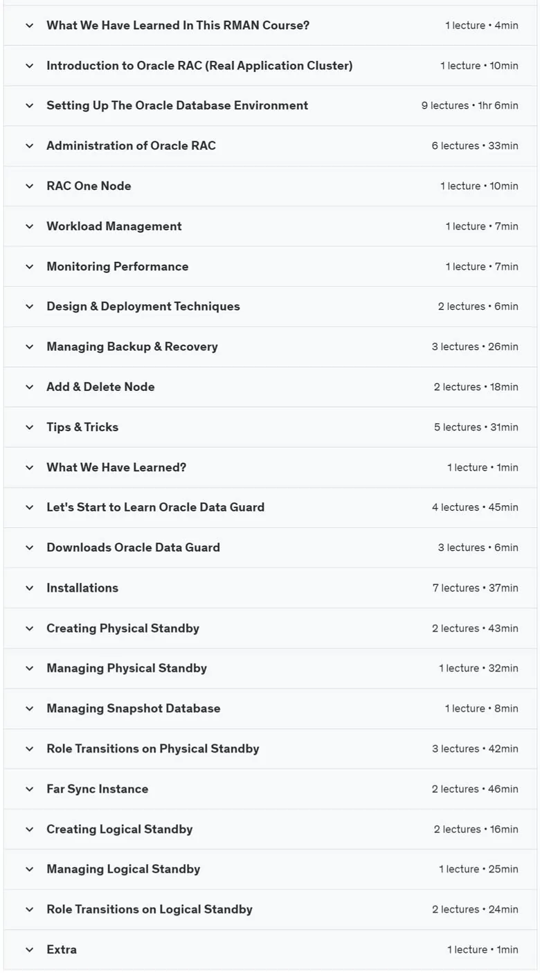Open What We Have Learned In This RMAN Course
540x973 pixels.
(178, 26)
